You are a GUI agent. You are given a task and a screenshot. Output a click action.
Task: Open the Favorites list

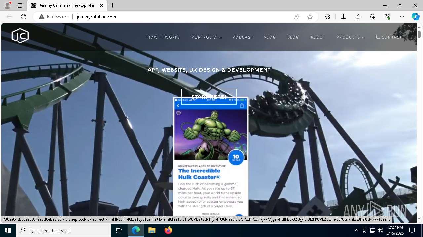358,17
